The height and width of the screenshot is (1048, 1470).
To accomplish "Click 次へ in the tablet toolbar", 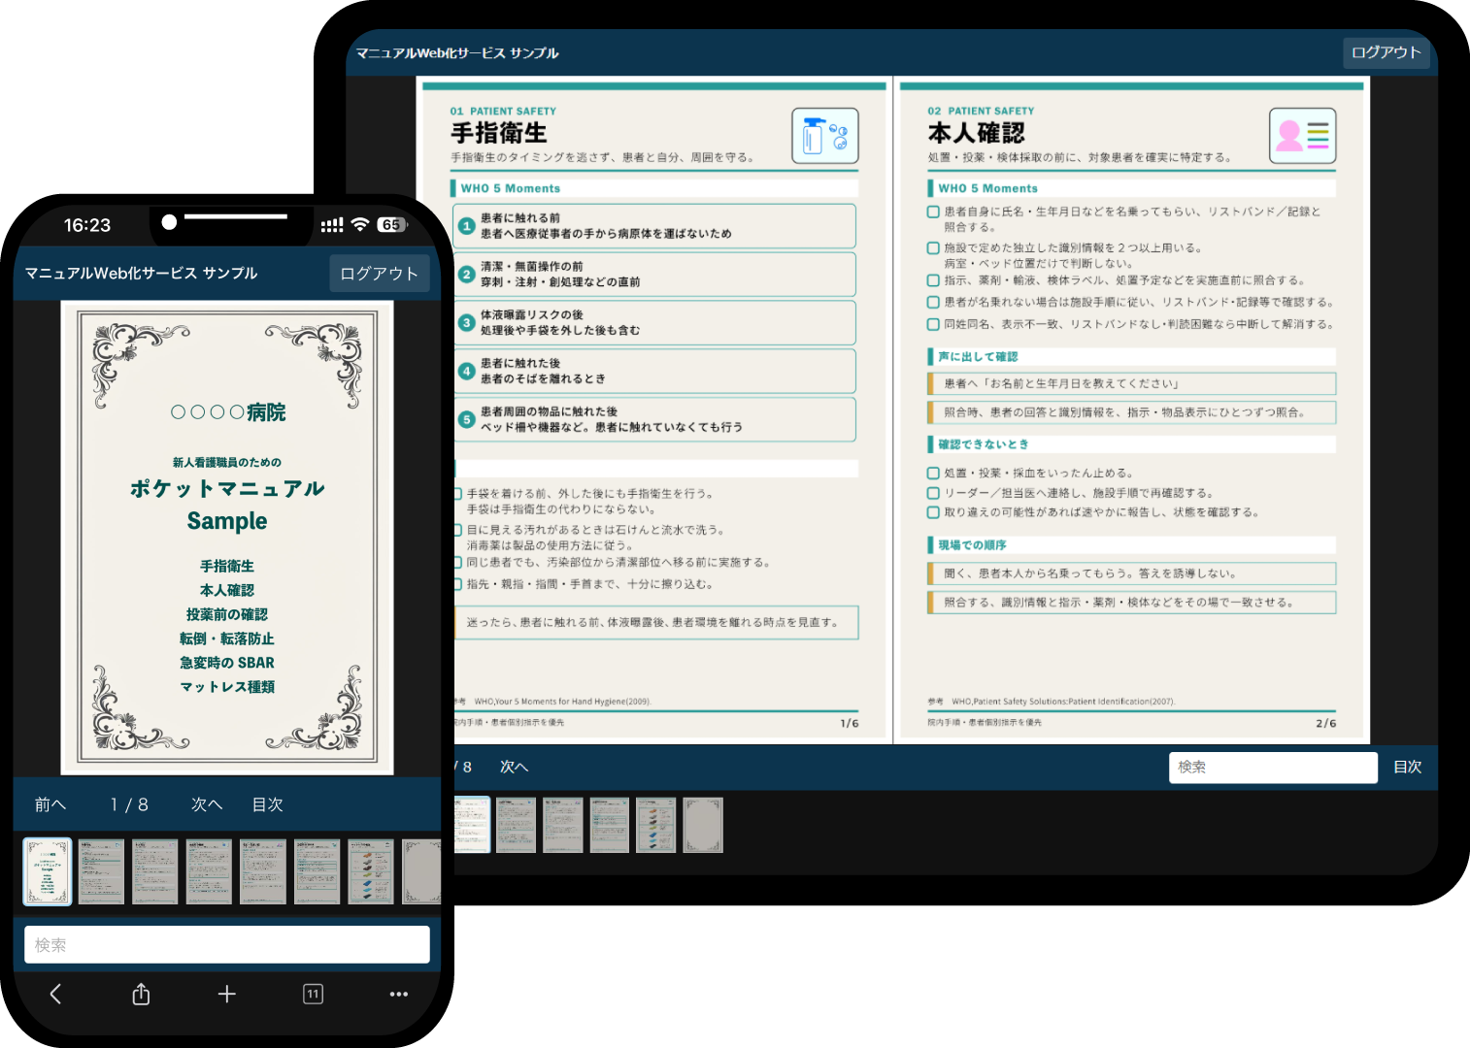I will coord(514,767).
